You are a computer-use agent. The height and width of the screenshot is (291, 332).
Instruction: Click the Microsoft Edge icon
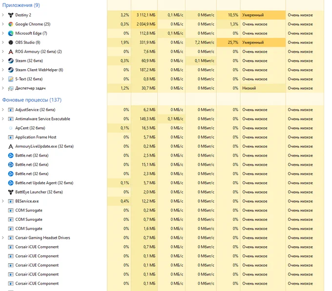(11, 33)
